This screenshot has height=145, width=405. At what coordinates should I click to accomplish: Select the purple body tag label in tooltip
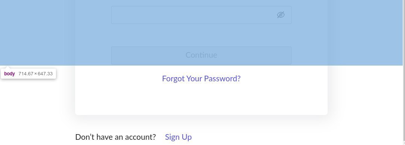pyautogui.click(x=9, y=74)
